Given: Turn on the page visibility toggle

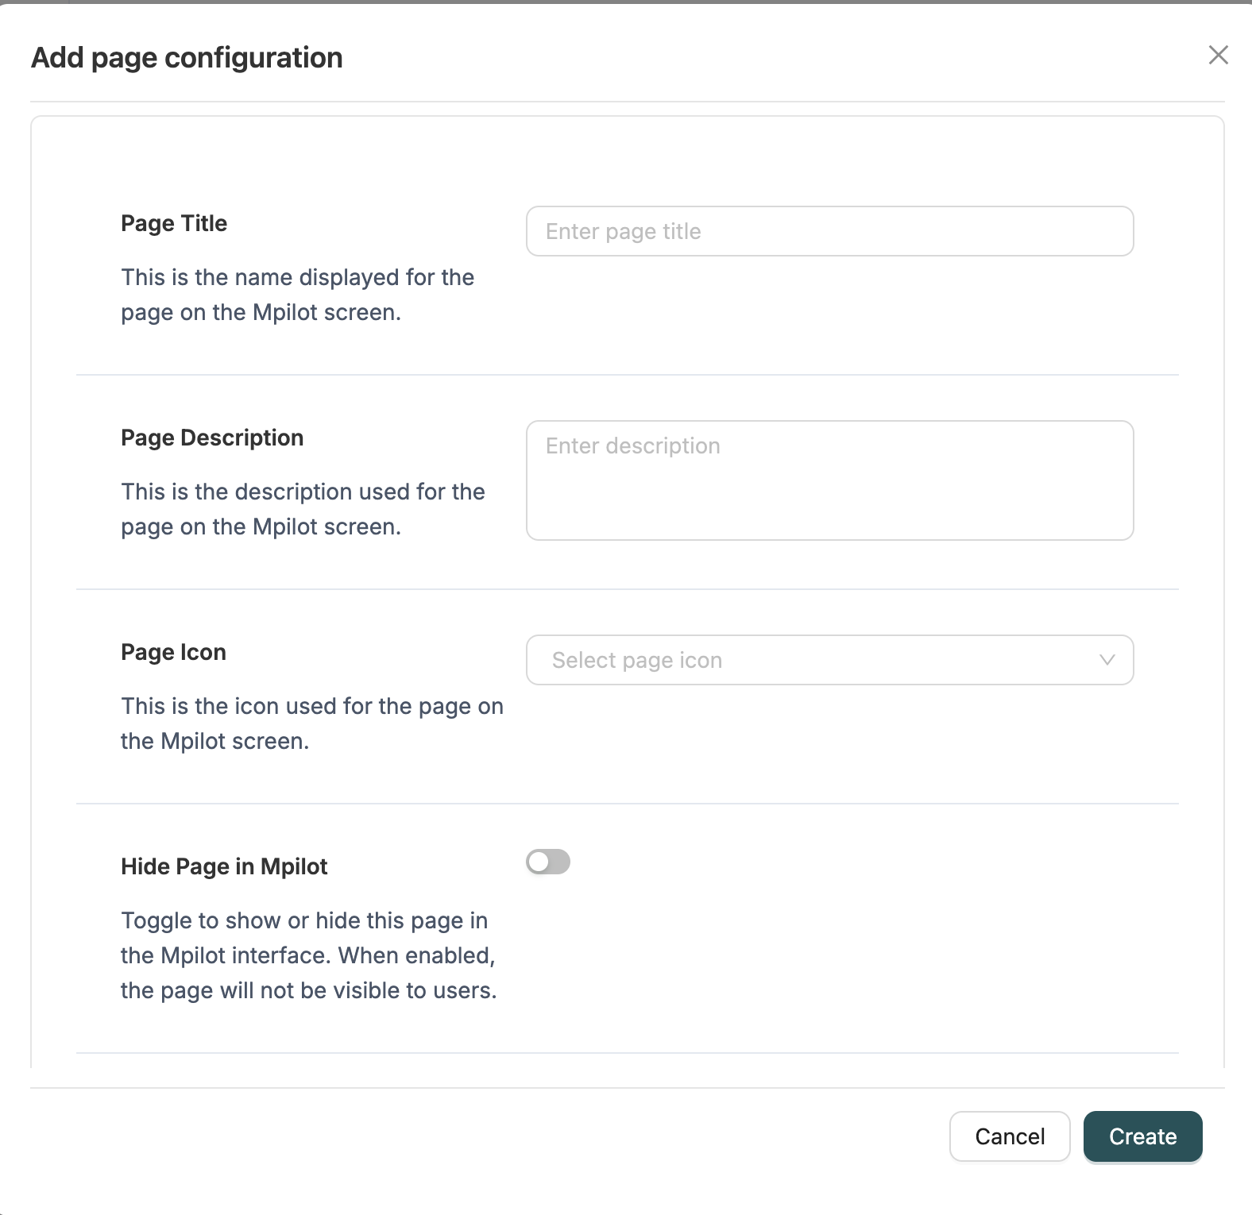Looking at the screenshot, I should pyautogui.click(x=548, y=862).
